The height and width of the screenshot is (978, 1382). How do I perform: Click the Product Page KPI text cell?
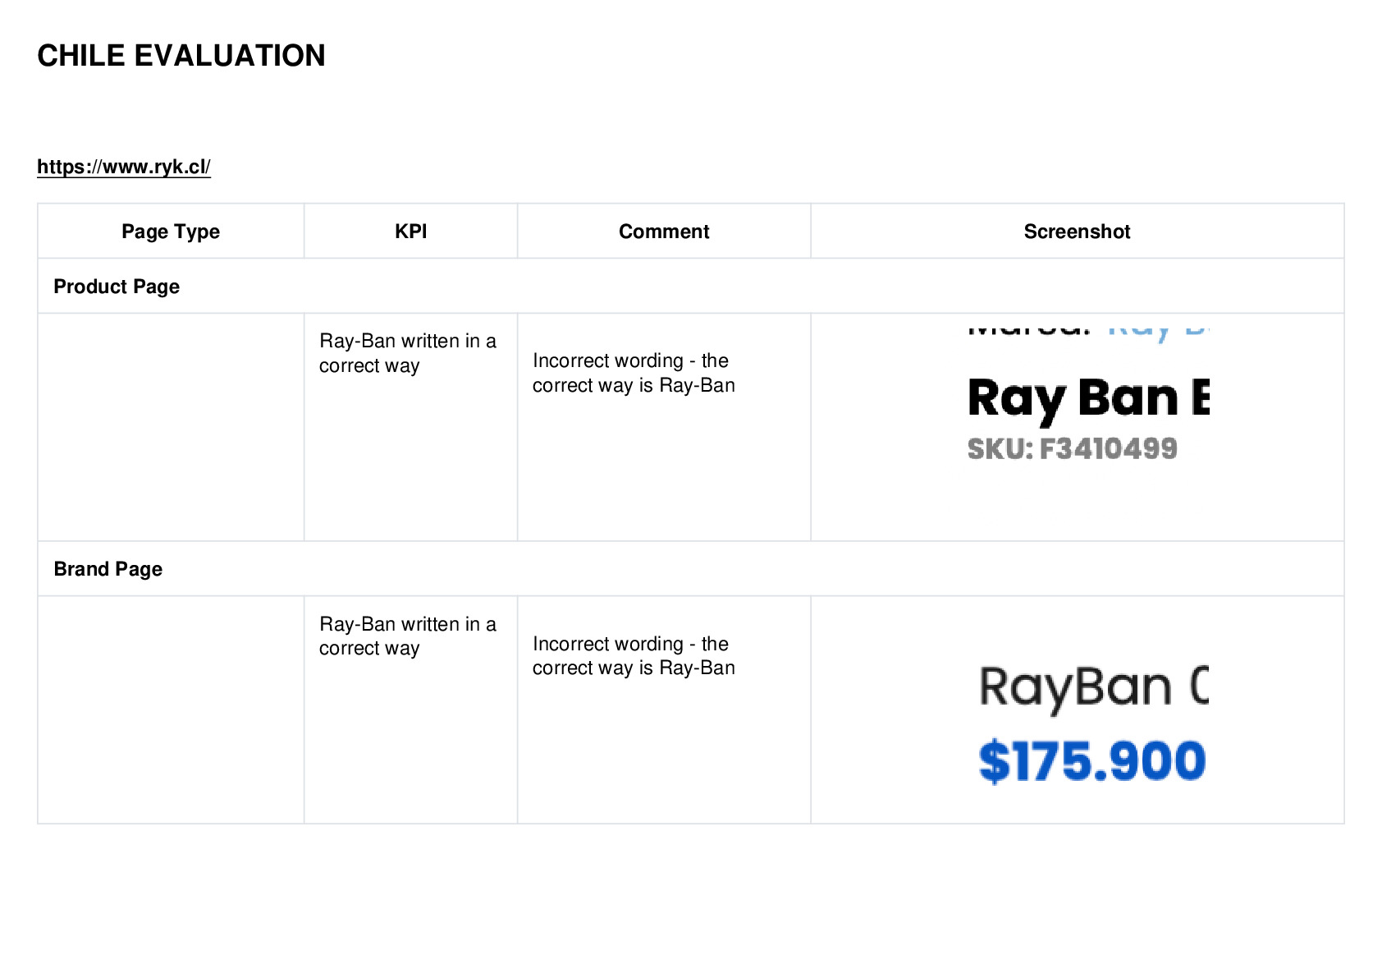pyautogui.click(x=408, y=353)
